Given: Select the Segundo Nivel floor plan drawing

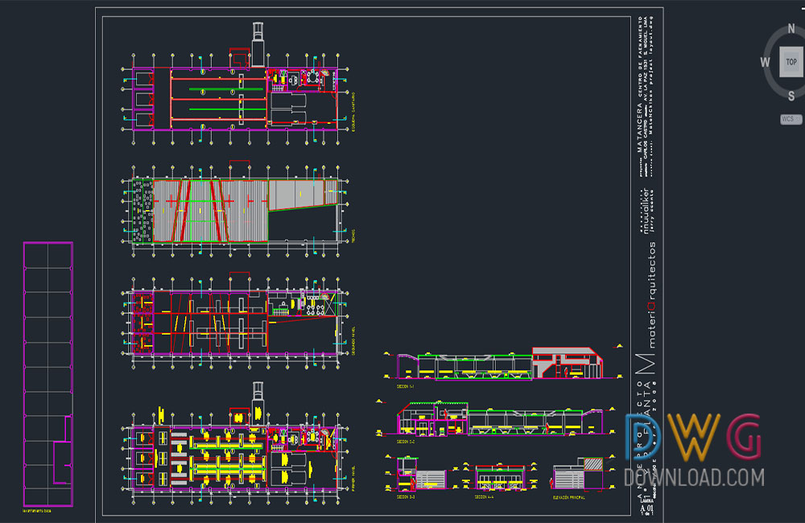Looking at the screenshot, I should [x=233, y=320].
